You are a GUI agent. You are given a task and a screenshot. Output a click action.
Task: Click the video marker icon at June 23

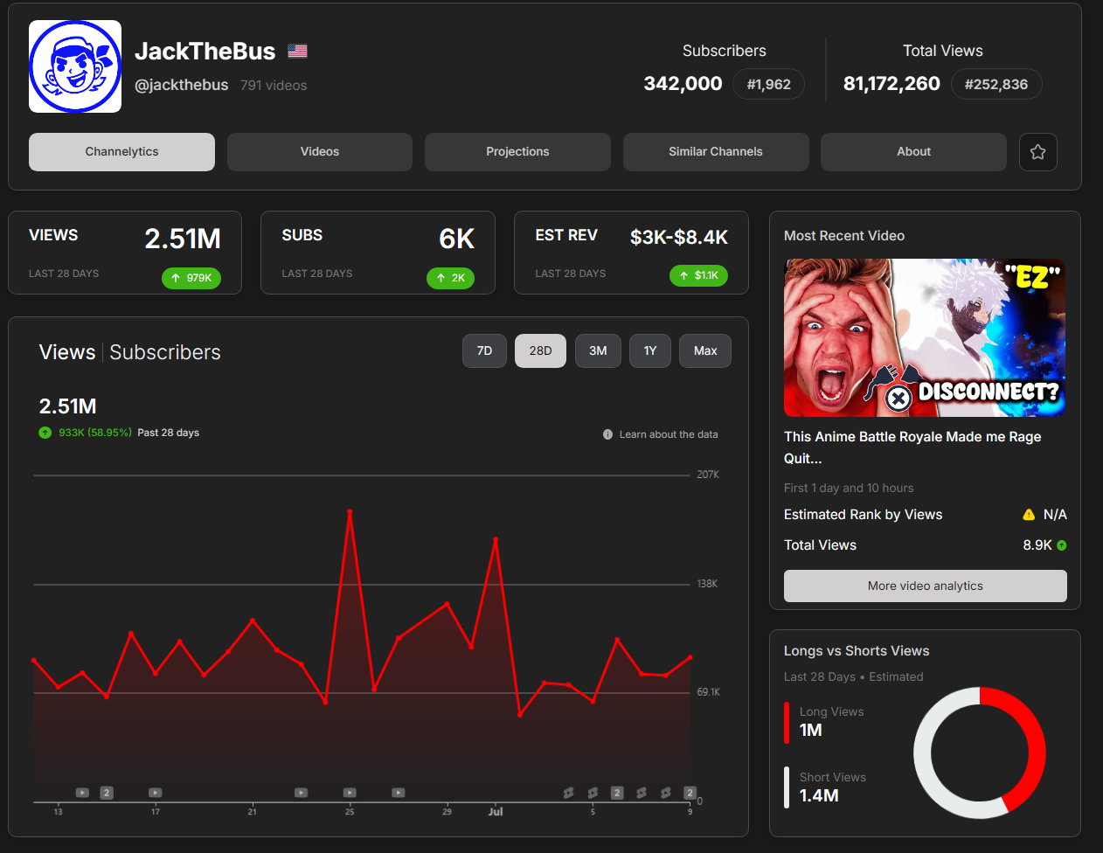(301, 793)
